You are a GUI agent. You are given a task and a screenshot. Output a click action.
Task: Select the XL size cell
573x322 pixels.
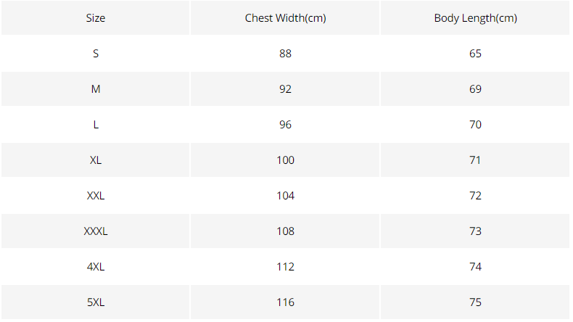pos(95,160)
